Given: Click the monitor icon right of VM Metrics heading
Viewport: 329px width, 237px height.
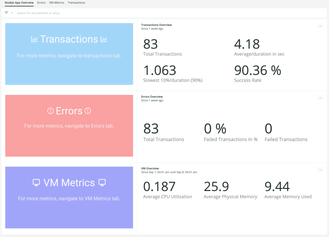Looking at the screenshot, I should pos(102,183).
